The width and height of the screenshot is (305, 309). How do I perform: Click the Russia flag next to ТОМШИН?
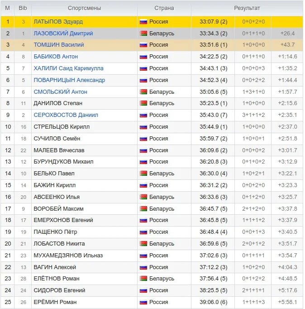[x=143, y=45]
